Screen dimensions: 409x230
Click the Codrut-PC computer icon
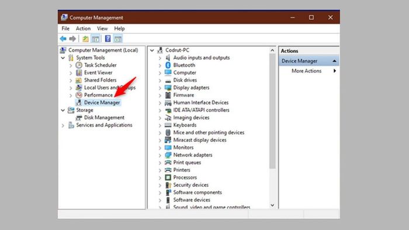click(x=160, y=50)
